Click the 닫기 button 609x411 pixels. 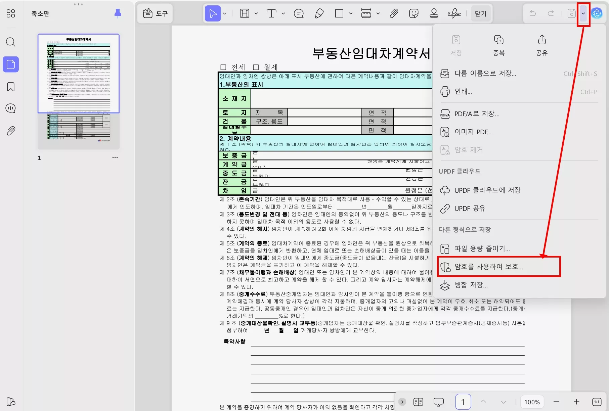pos(481,13)
